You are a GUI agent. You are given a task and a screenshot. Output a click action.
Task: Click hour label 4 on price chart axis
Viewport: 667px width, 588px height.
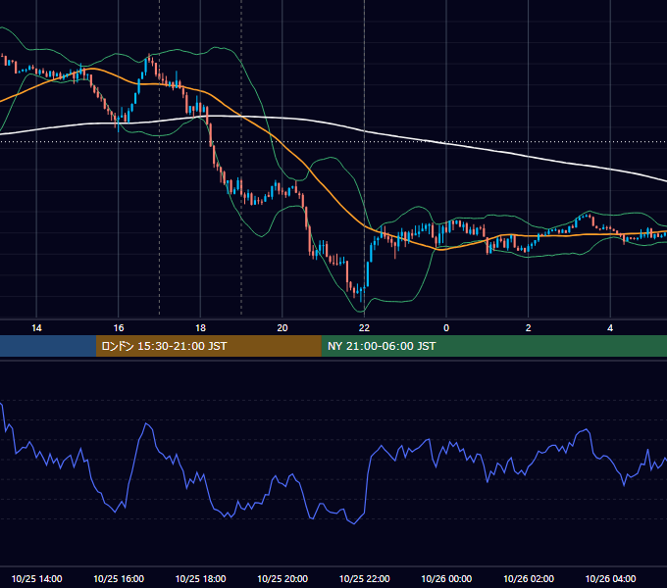click(610, 328)
